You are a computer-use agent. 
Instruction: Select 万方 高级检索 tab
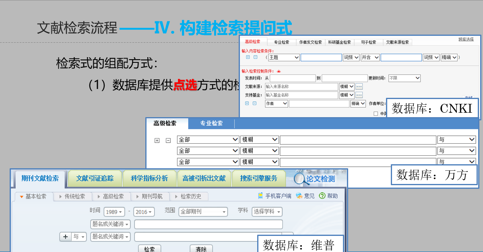(x=165, y=123)
